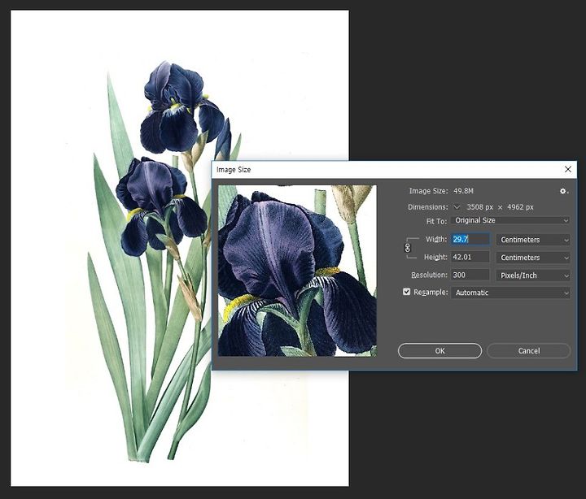
Task: Click the Resolution value field
Action: [470, 275]
